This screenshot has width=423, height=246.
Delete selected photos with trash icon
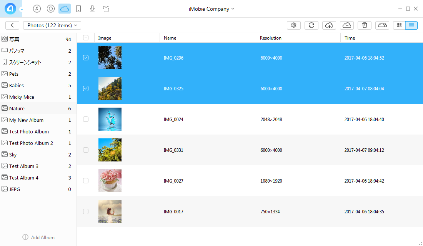point(365,25)
